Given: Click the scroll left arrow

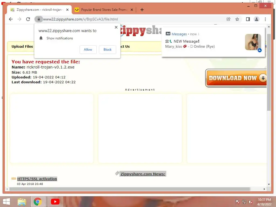Looking at the screenshot, I should click(x=7, y=189).
